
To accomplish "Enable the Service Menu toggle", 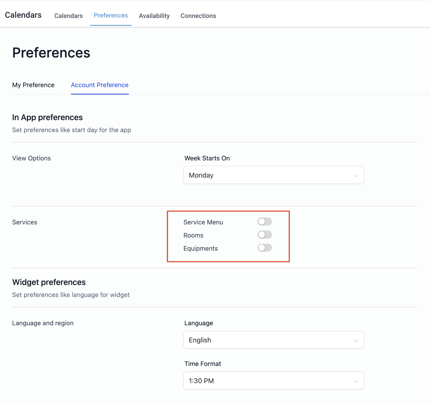I will 265,222.
